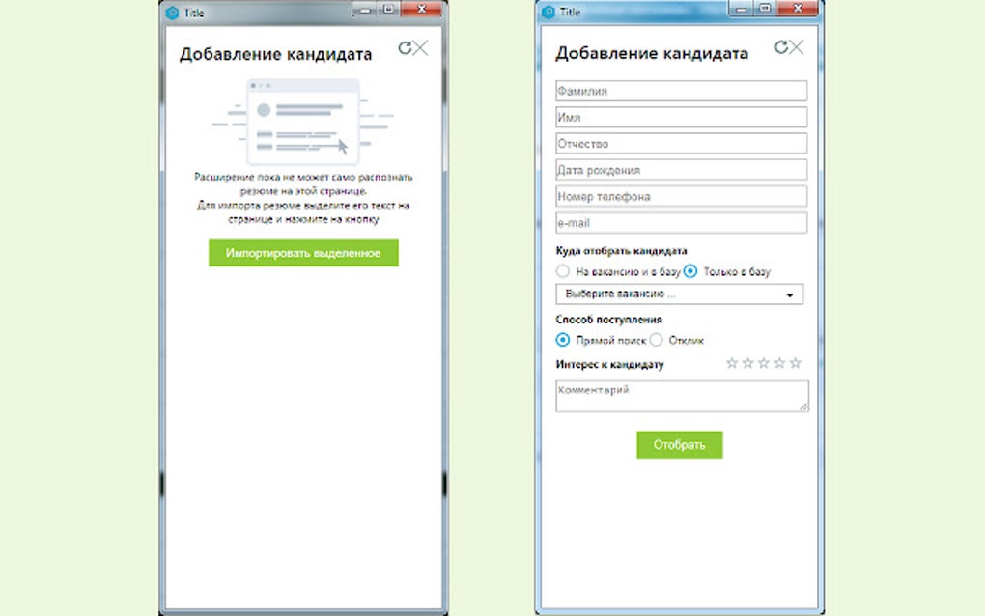Close the panel with X icon in left window

click(x=420, y=47)
